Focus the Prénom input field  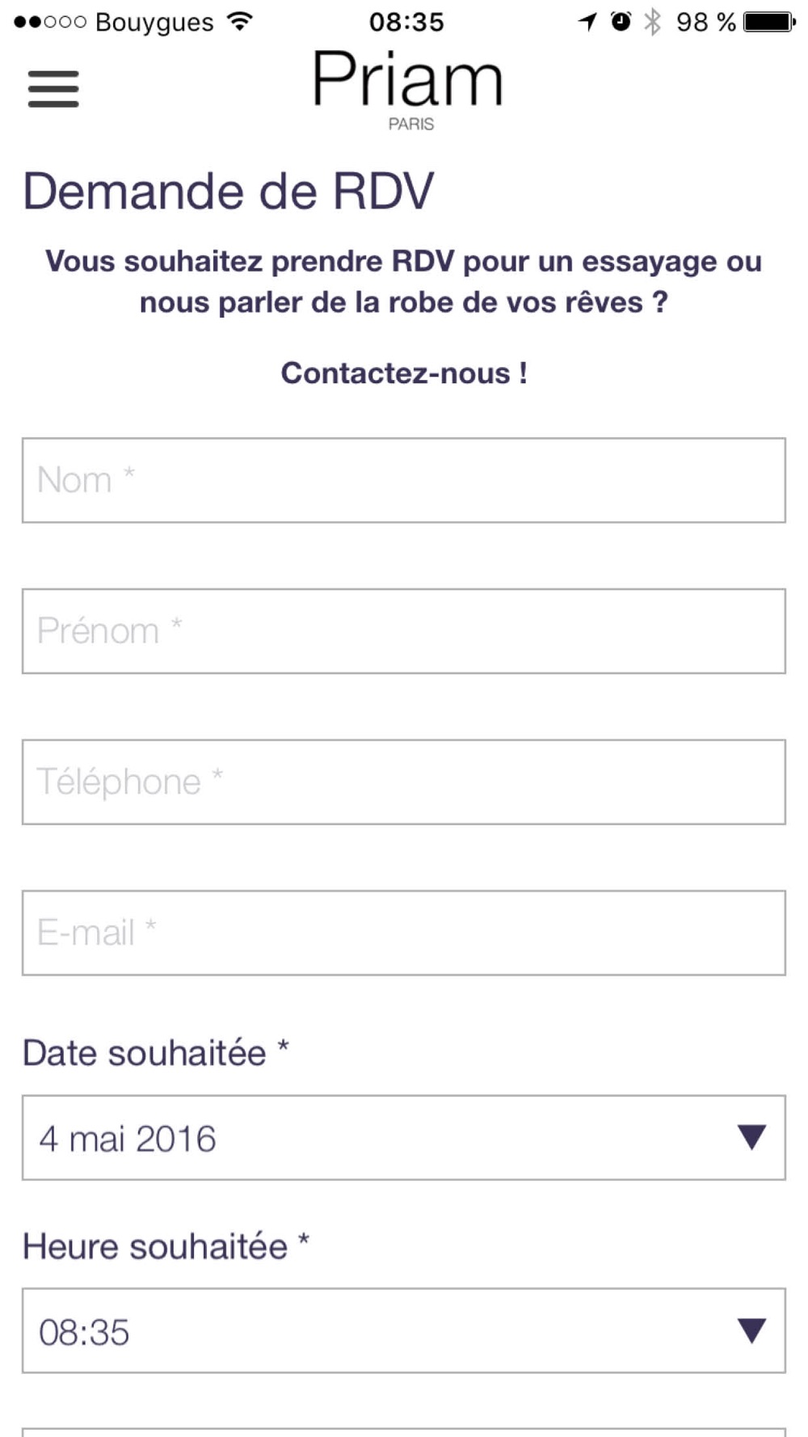[404, 631]
